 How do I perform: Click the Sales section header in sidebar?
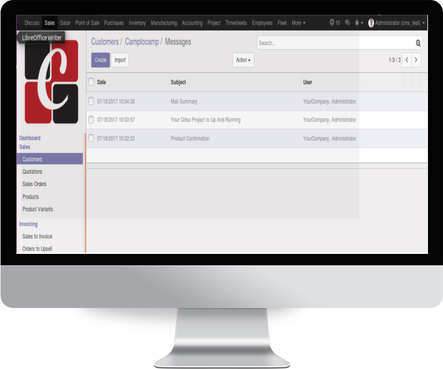click(25, 147)
